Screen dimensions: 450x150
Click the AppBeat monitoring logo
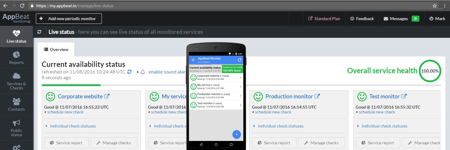point(16,18)
